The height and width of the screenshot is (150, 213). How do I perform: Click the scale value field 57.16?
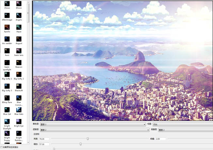tap(44, 144)
